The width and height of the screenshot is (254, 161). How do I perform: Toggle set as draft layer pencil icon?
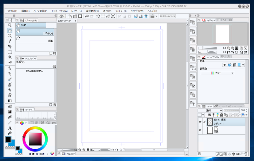[x=217, y=115]
